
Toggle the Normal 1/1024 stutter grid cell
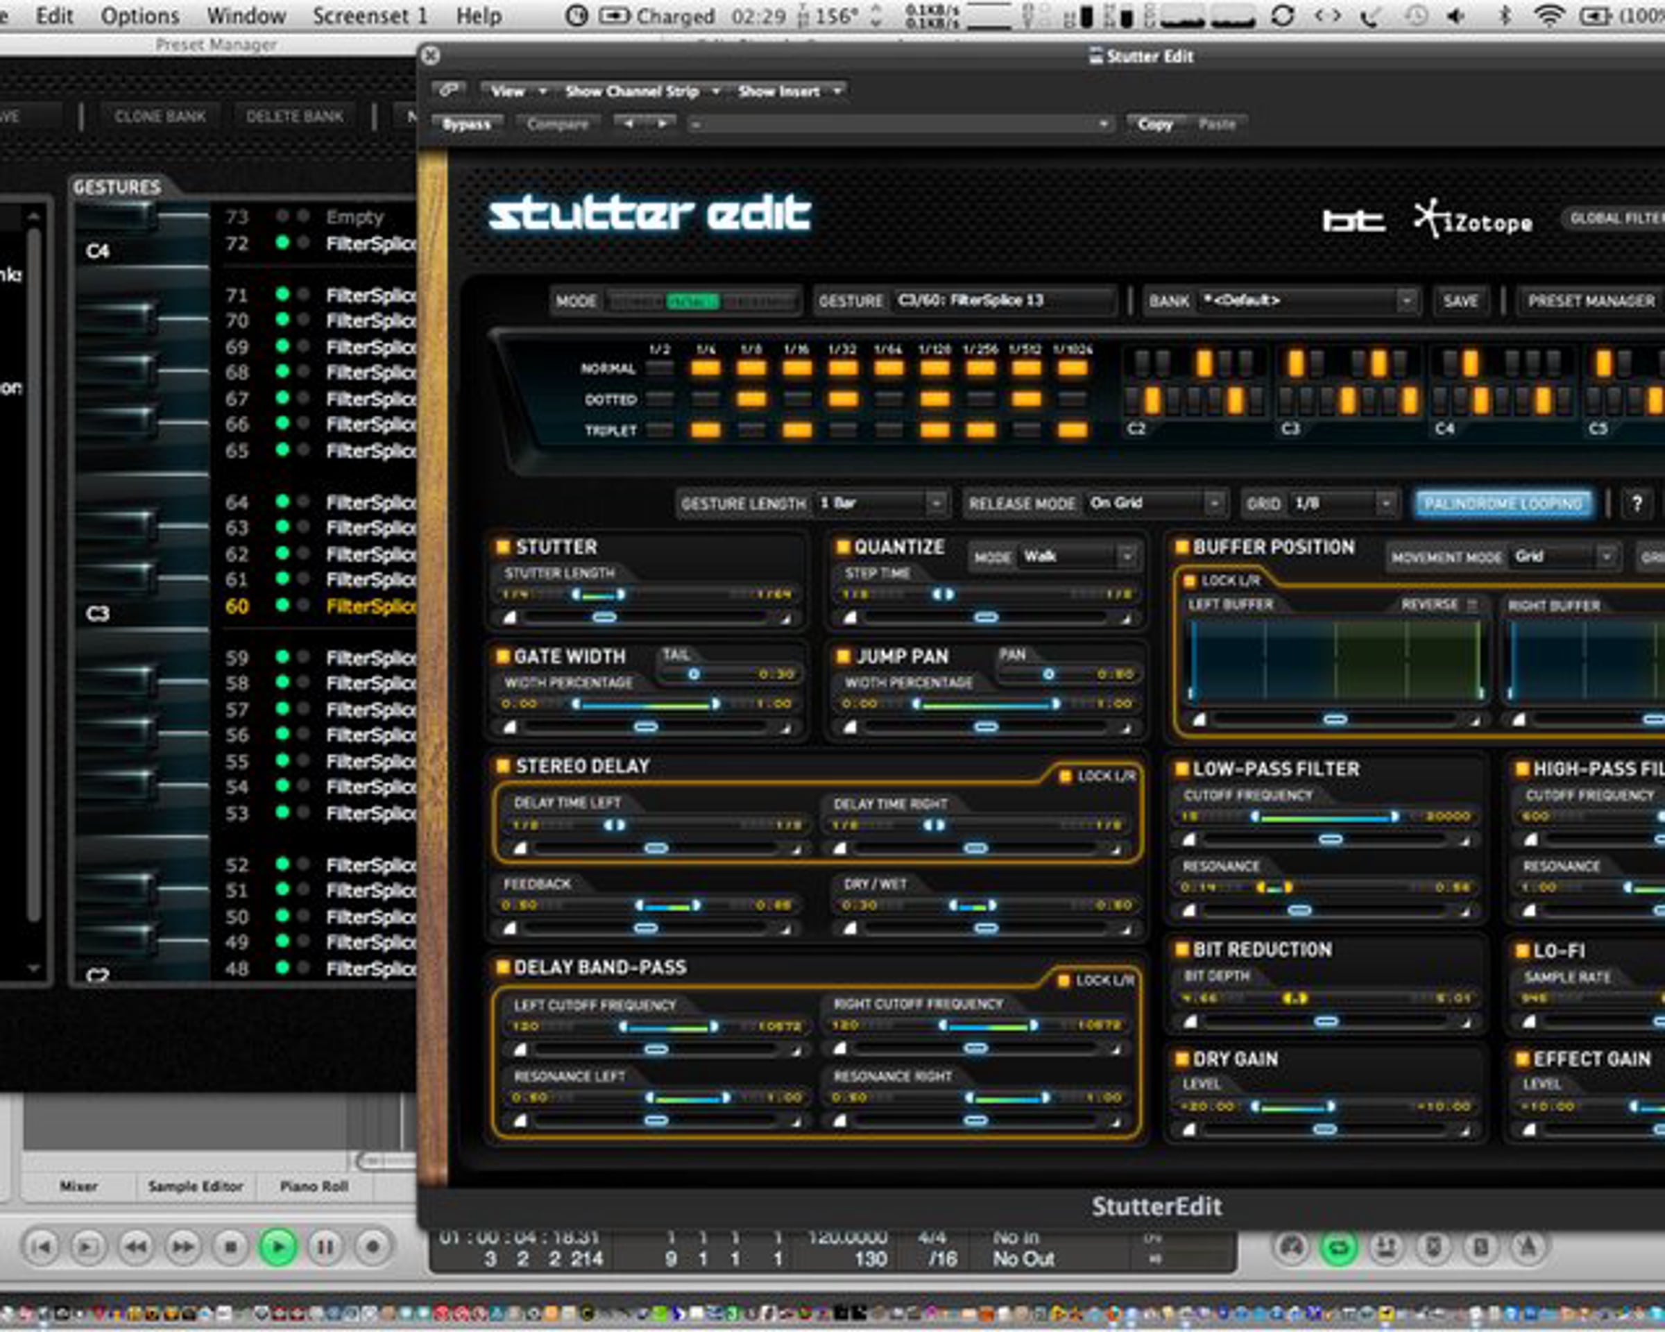click(x=1073, y=368)
